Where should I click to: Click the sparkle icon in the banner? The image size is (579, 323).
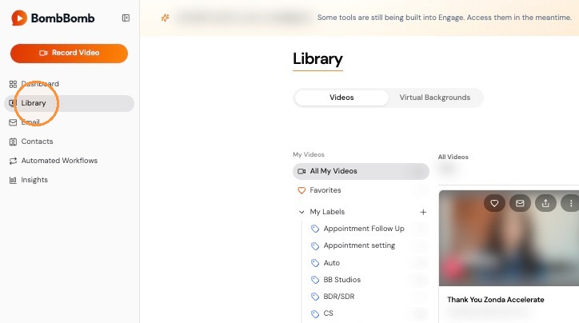click(x=165, y=18)
